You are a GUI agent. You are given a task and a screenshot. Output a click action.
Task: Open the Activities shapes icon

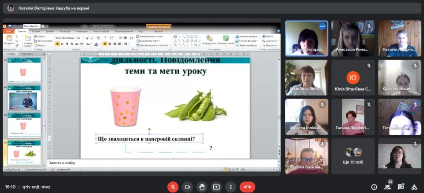coord(414,187)
